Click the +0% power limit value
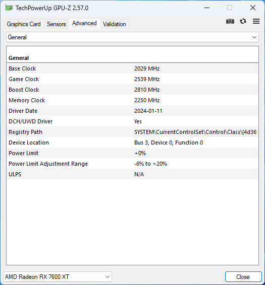The image size is (265, 285). (140, 153)
